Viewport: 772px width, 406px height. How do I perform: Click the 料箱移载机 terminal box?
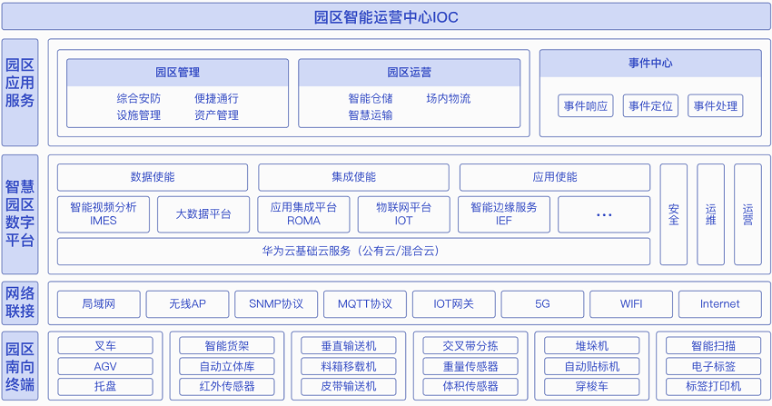pos(349,366)
